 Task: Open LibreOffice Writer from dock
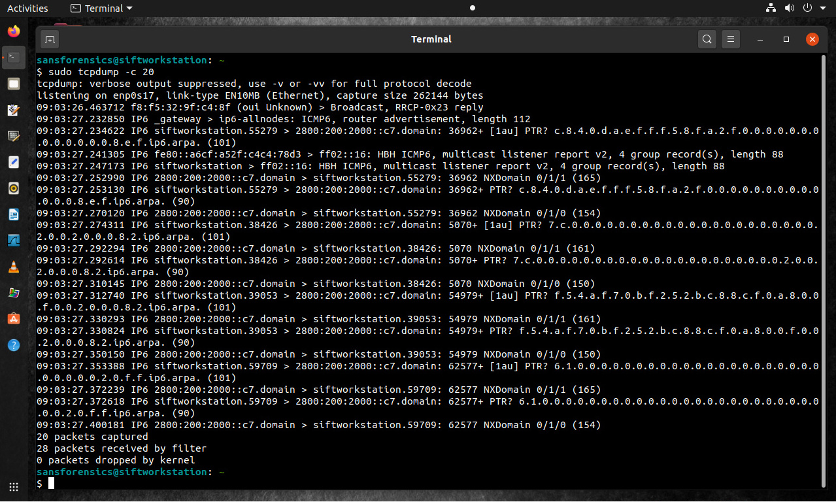[14, 214]
